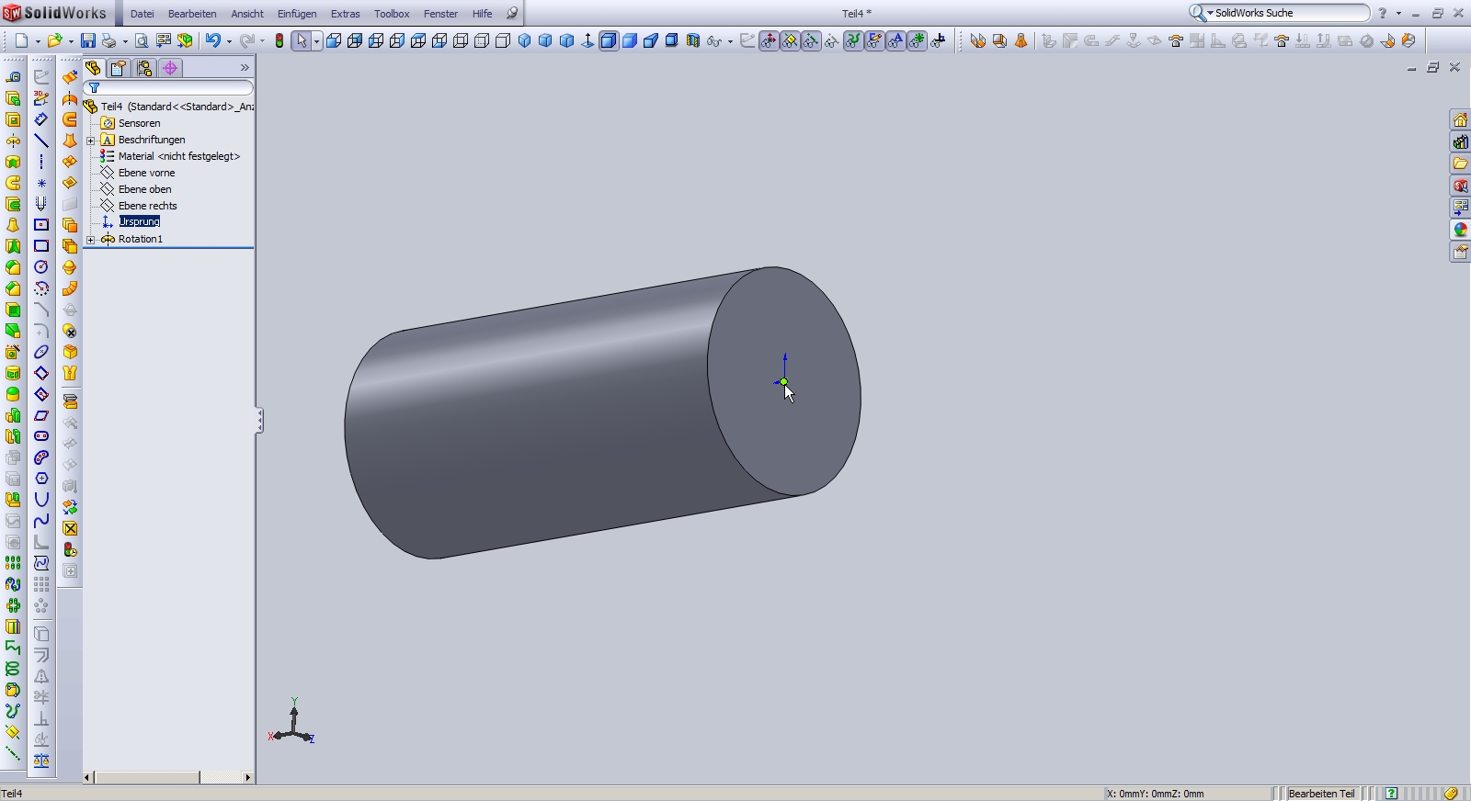Click the New document icon
The height and width of the screenshot is (801, 1471).
22,40
